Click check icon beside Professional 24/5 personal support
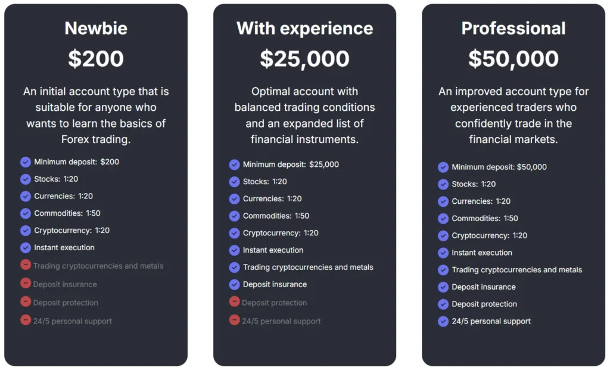Image resolution: width=610 pixels, height=370 pixels. pyautogui.click(x=443, y=321)
